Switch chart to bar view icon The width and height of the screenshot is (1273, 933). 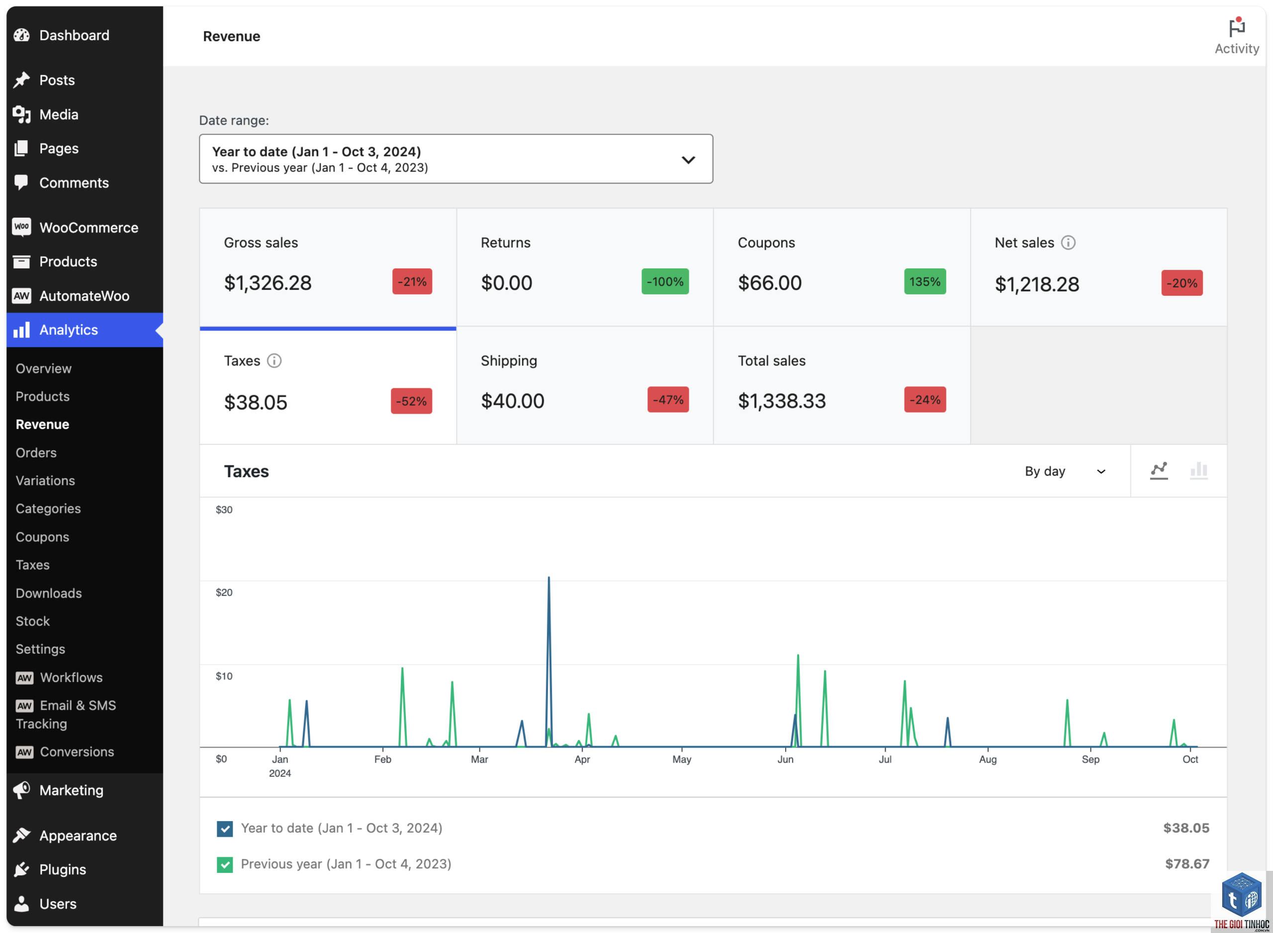pyautogui.click(x=1198, y=471)
